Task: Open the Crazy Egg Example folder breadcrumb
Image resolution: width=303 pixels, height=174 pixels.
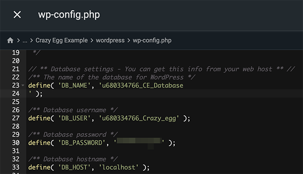Action: [x=61, y=40]
